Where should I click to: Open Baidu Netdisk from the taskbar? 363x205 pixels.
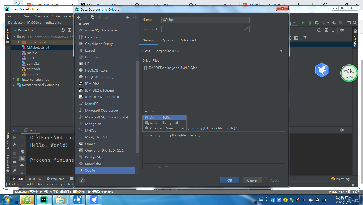tap(94, 199)
